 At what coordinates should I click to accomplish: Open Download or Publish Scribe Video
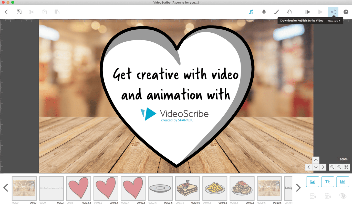coord(333,12)
